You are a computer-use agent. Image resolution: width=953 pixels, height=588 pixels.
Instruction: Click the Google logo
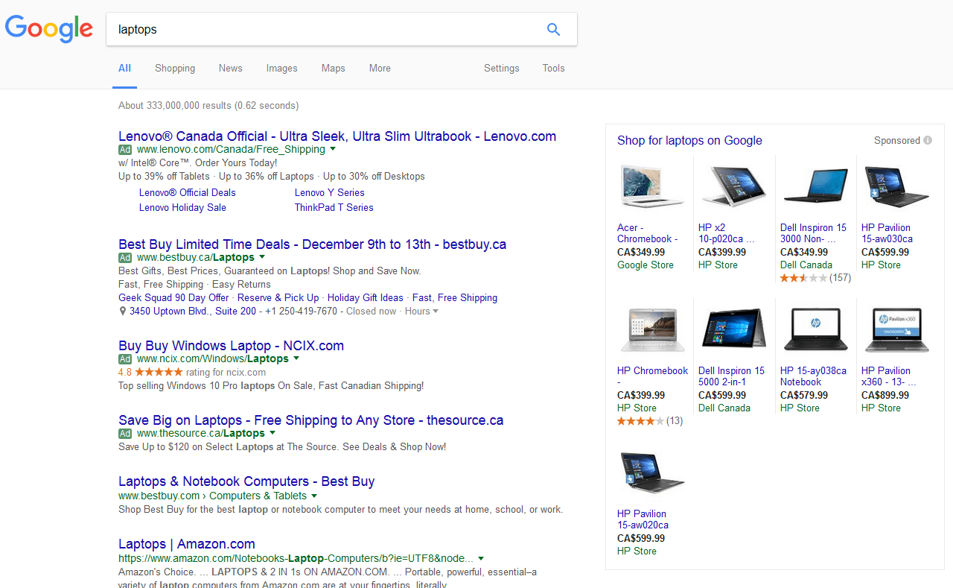click(x=49, y=29)
